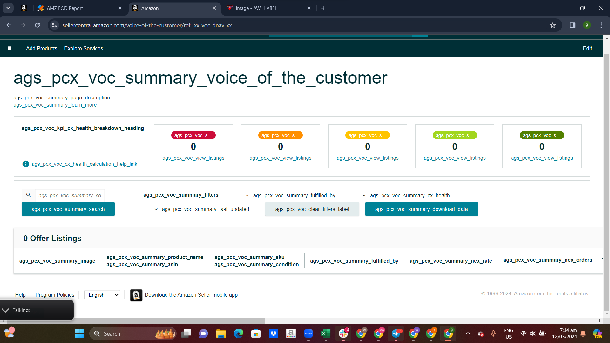
Task: Click the clear_filters_label button
Action: [312, 209]
